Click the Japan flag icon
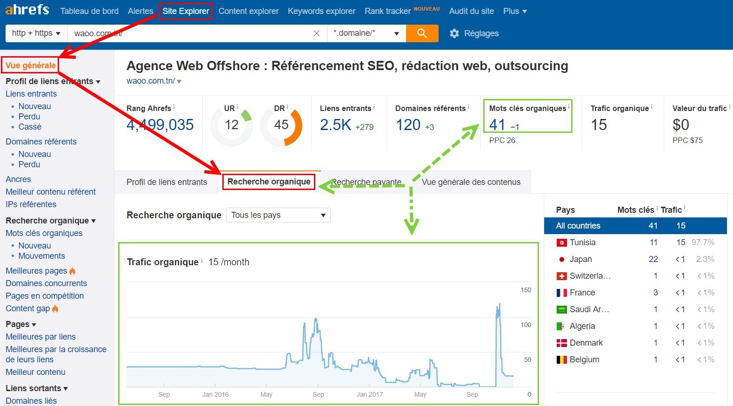The image size is (733, 406). tap(562, 259)
